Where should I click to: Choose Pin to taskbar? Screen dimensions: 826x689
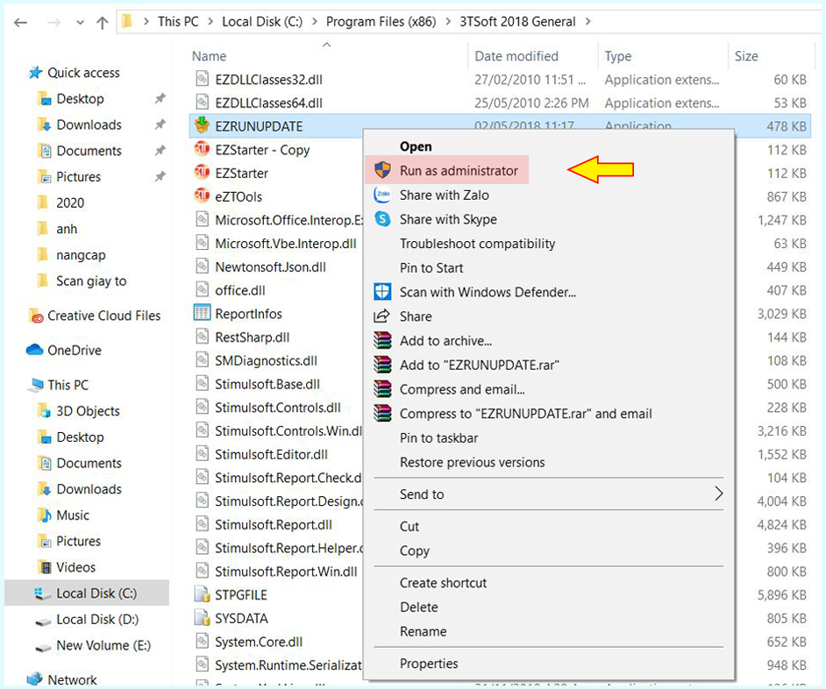click(438, 437)
